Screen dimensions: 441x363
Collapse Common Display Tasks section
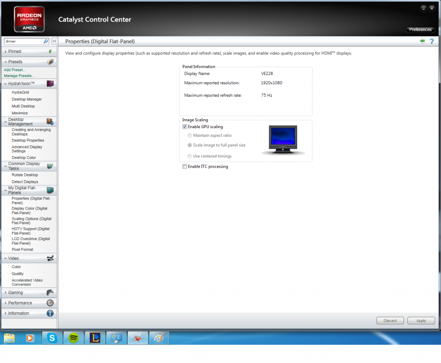pyautogui.click(x=5, y=166)
